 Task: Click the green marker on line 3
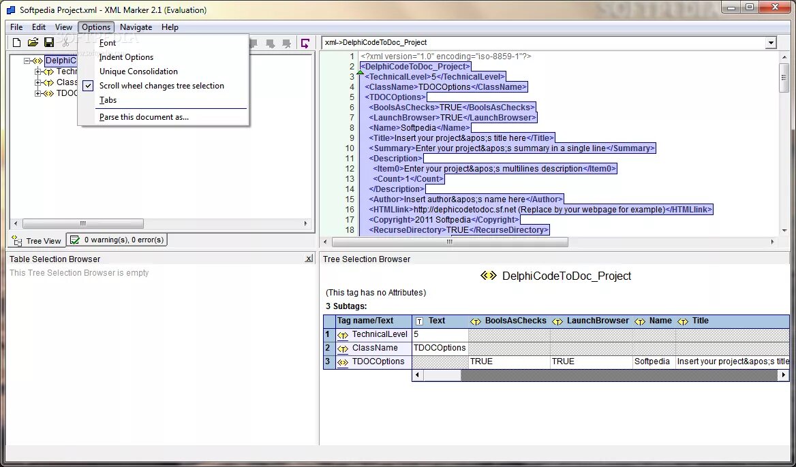click(360, 73)
